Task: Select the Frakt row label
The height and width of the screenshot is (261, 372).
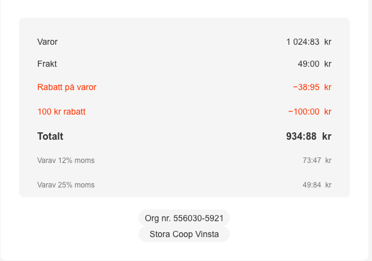Action: pos(47,64)
